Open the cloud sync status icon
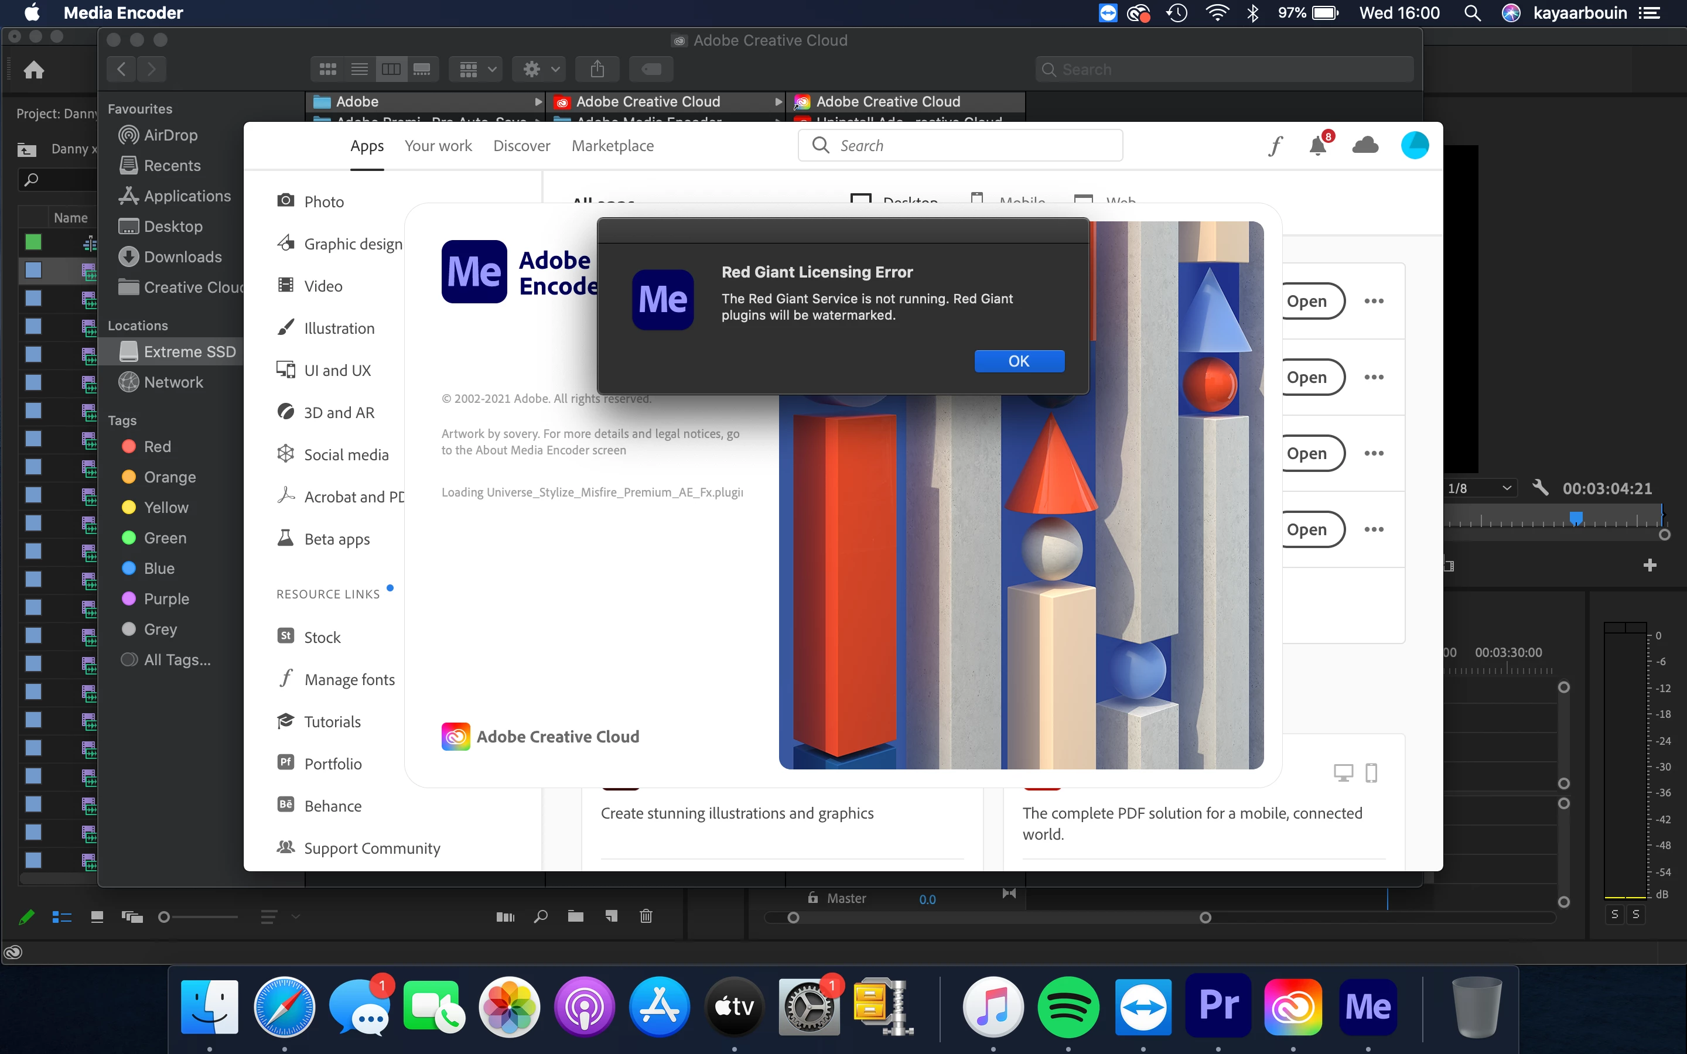 coord(1365,146)
